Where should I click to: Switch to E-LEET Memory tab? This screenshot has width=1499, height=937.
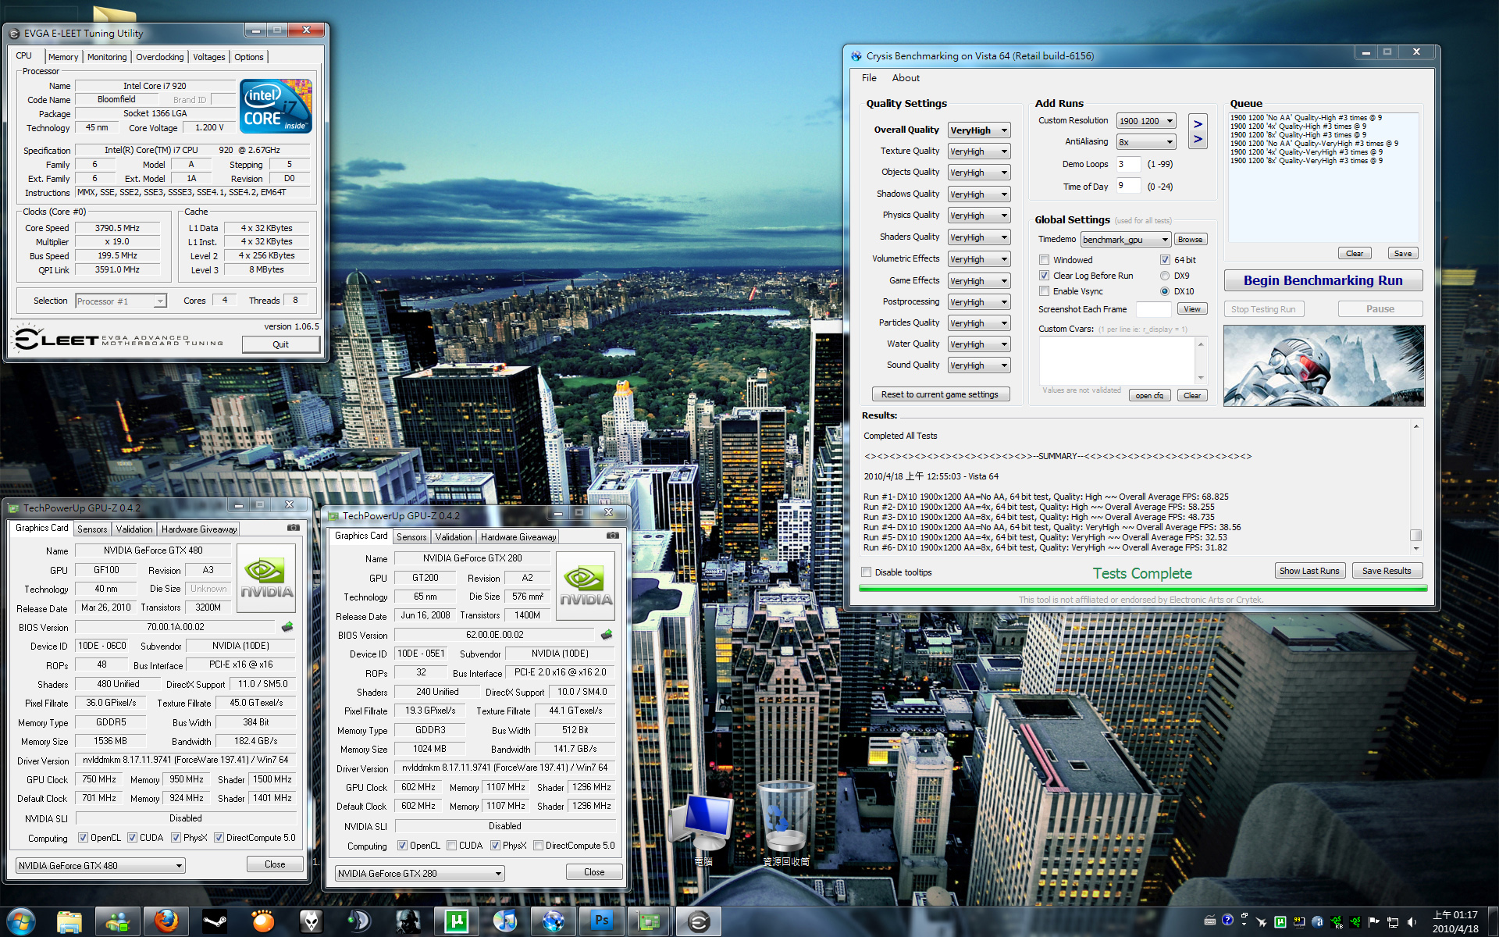pyautogui.click(x=63, y=57)
